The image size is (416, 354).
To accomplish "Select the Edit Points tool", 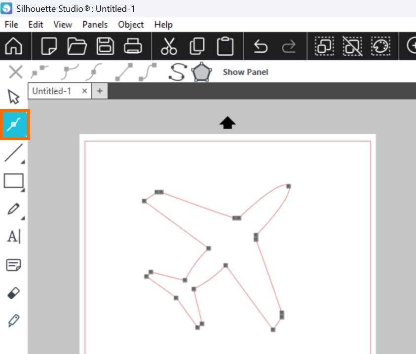I will coord(14,125).
